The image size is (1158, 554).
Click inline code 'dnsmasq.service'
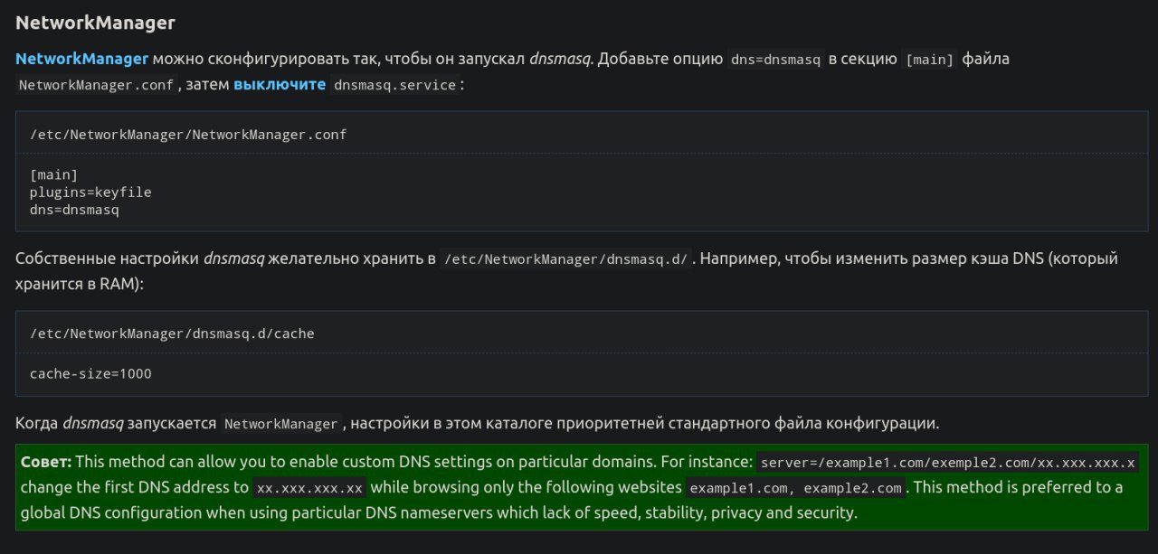[x=394, y=85]
